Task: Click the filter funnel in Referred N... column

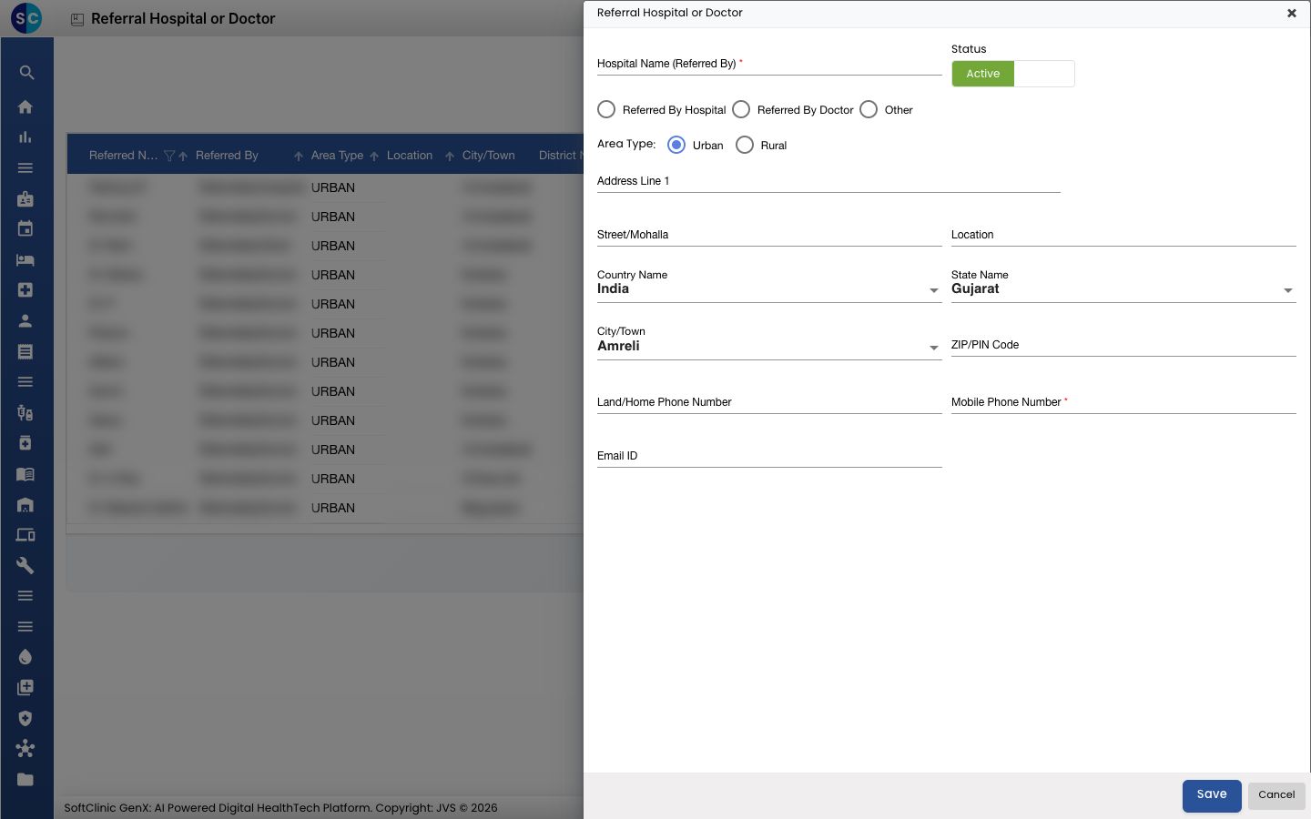Action: [x=169, y=156]
